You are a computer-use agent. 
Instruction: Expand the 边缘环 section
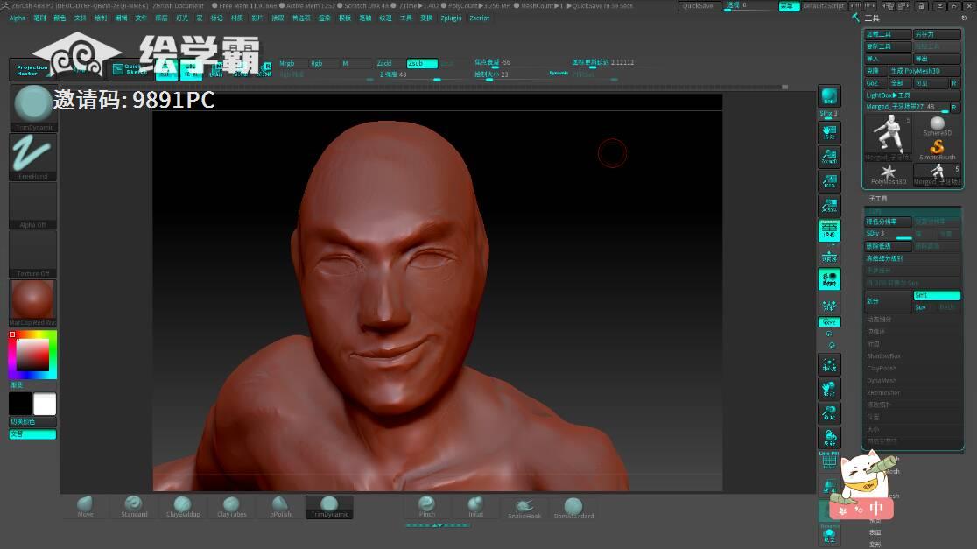(876, 332)
